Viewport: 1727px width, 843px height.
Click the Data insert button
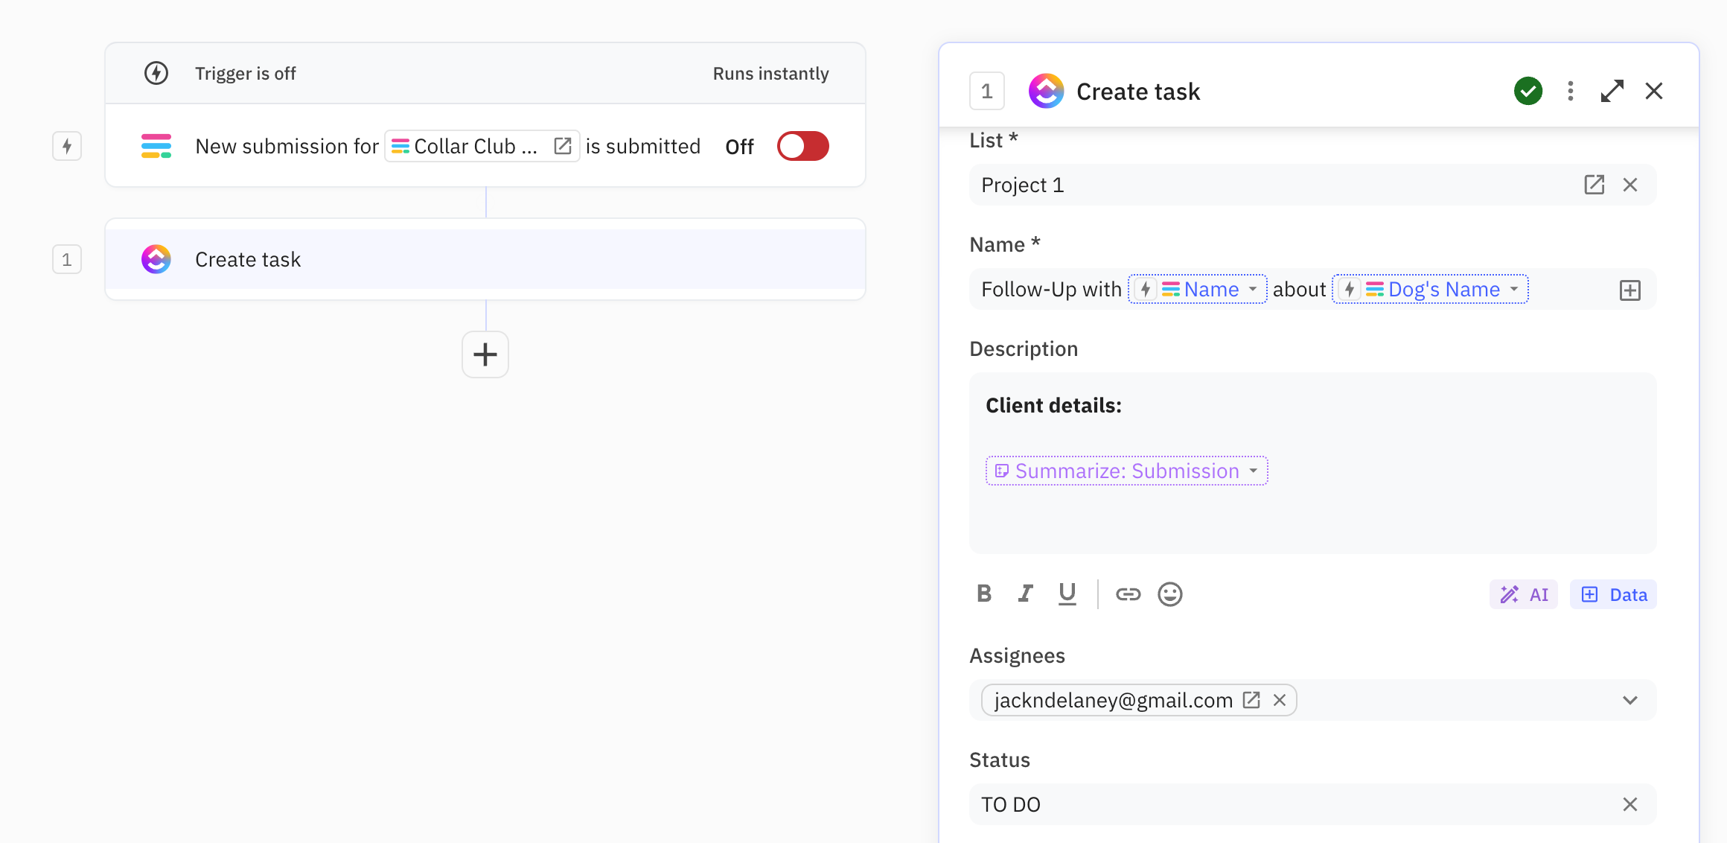pos(1613,594)
